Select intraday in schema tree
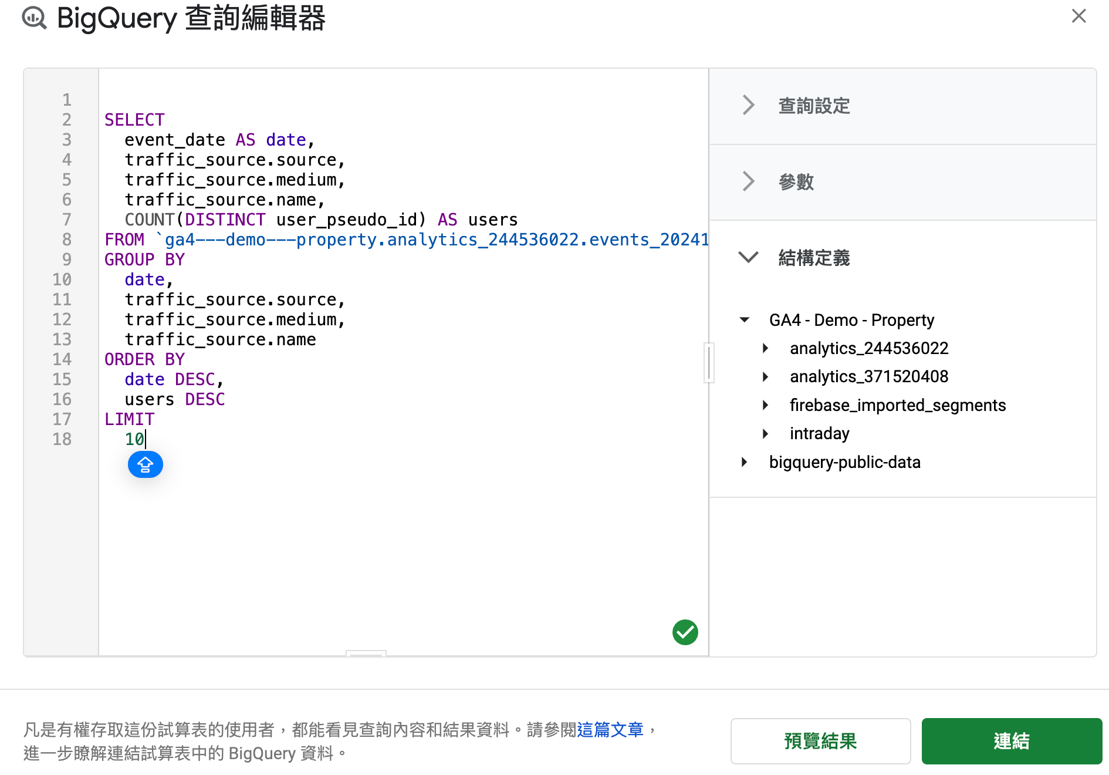The height and width of the screenshot is (775, 1109). coord(820,433)
